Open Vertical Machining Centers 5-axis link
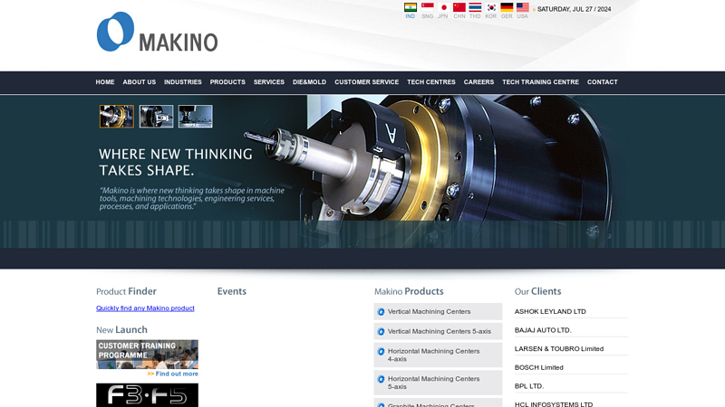Image resolution: width=725 pixels, height=407 pixels. (440, 332)
